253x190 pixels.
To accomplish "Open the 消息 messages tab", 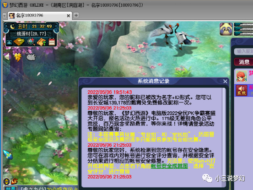I will (244, 62).
